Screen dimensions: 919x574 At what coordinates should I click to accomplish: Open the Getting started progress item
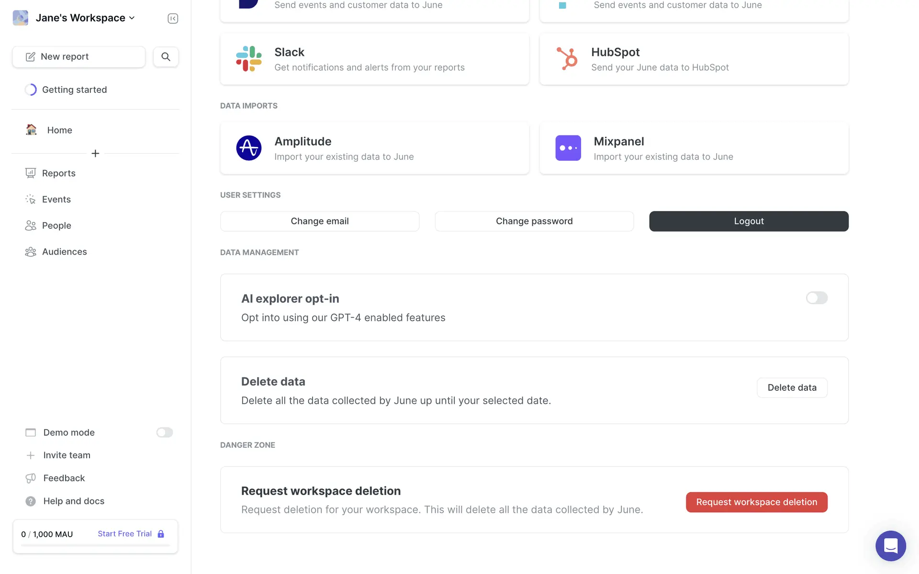pos(74,90)
